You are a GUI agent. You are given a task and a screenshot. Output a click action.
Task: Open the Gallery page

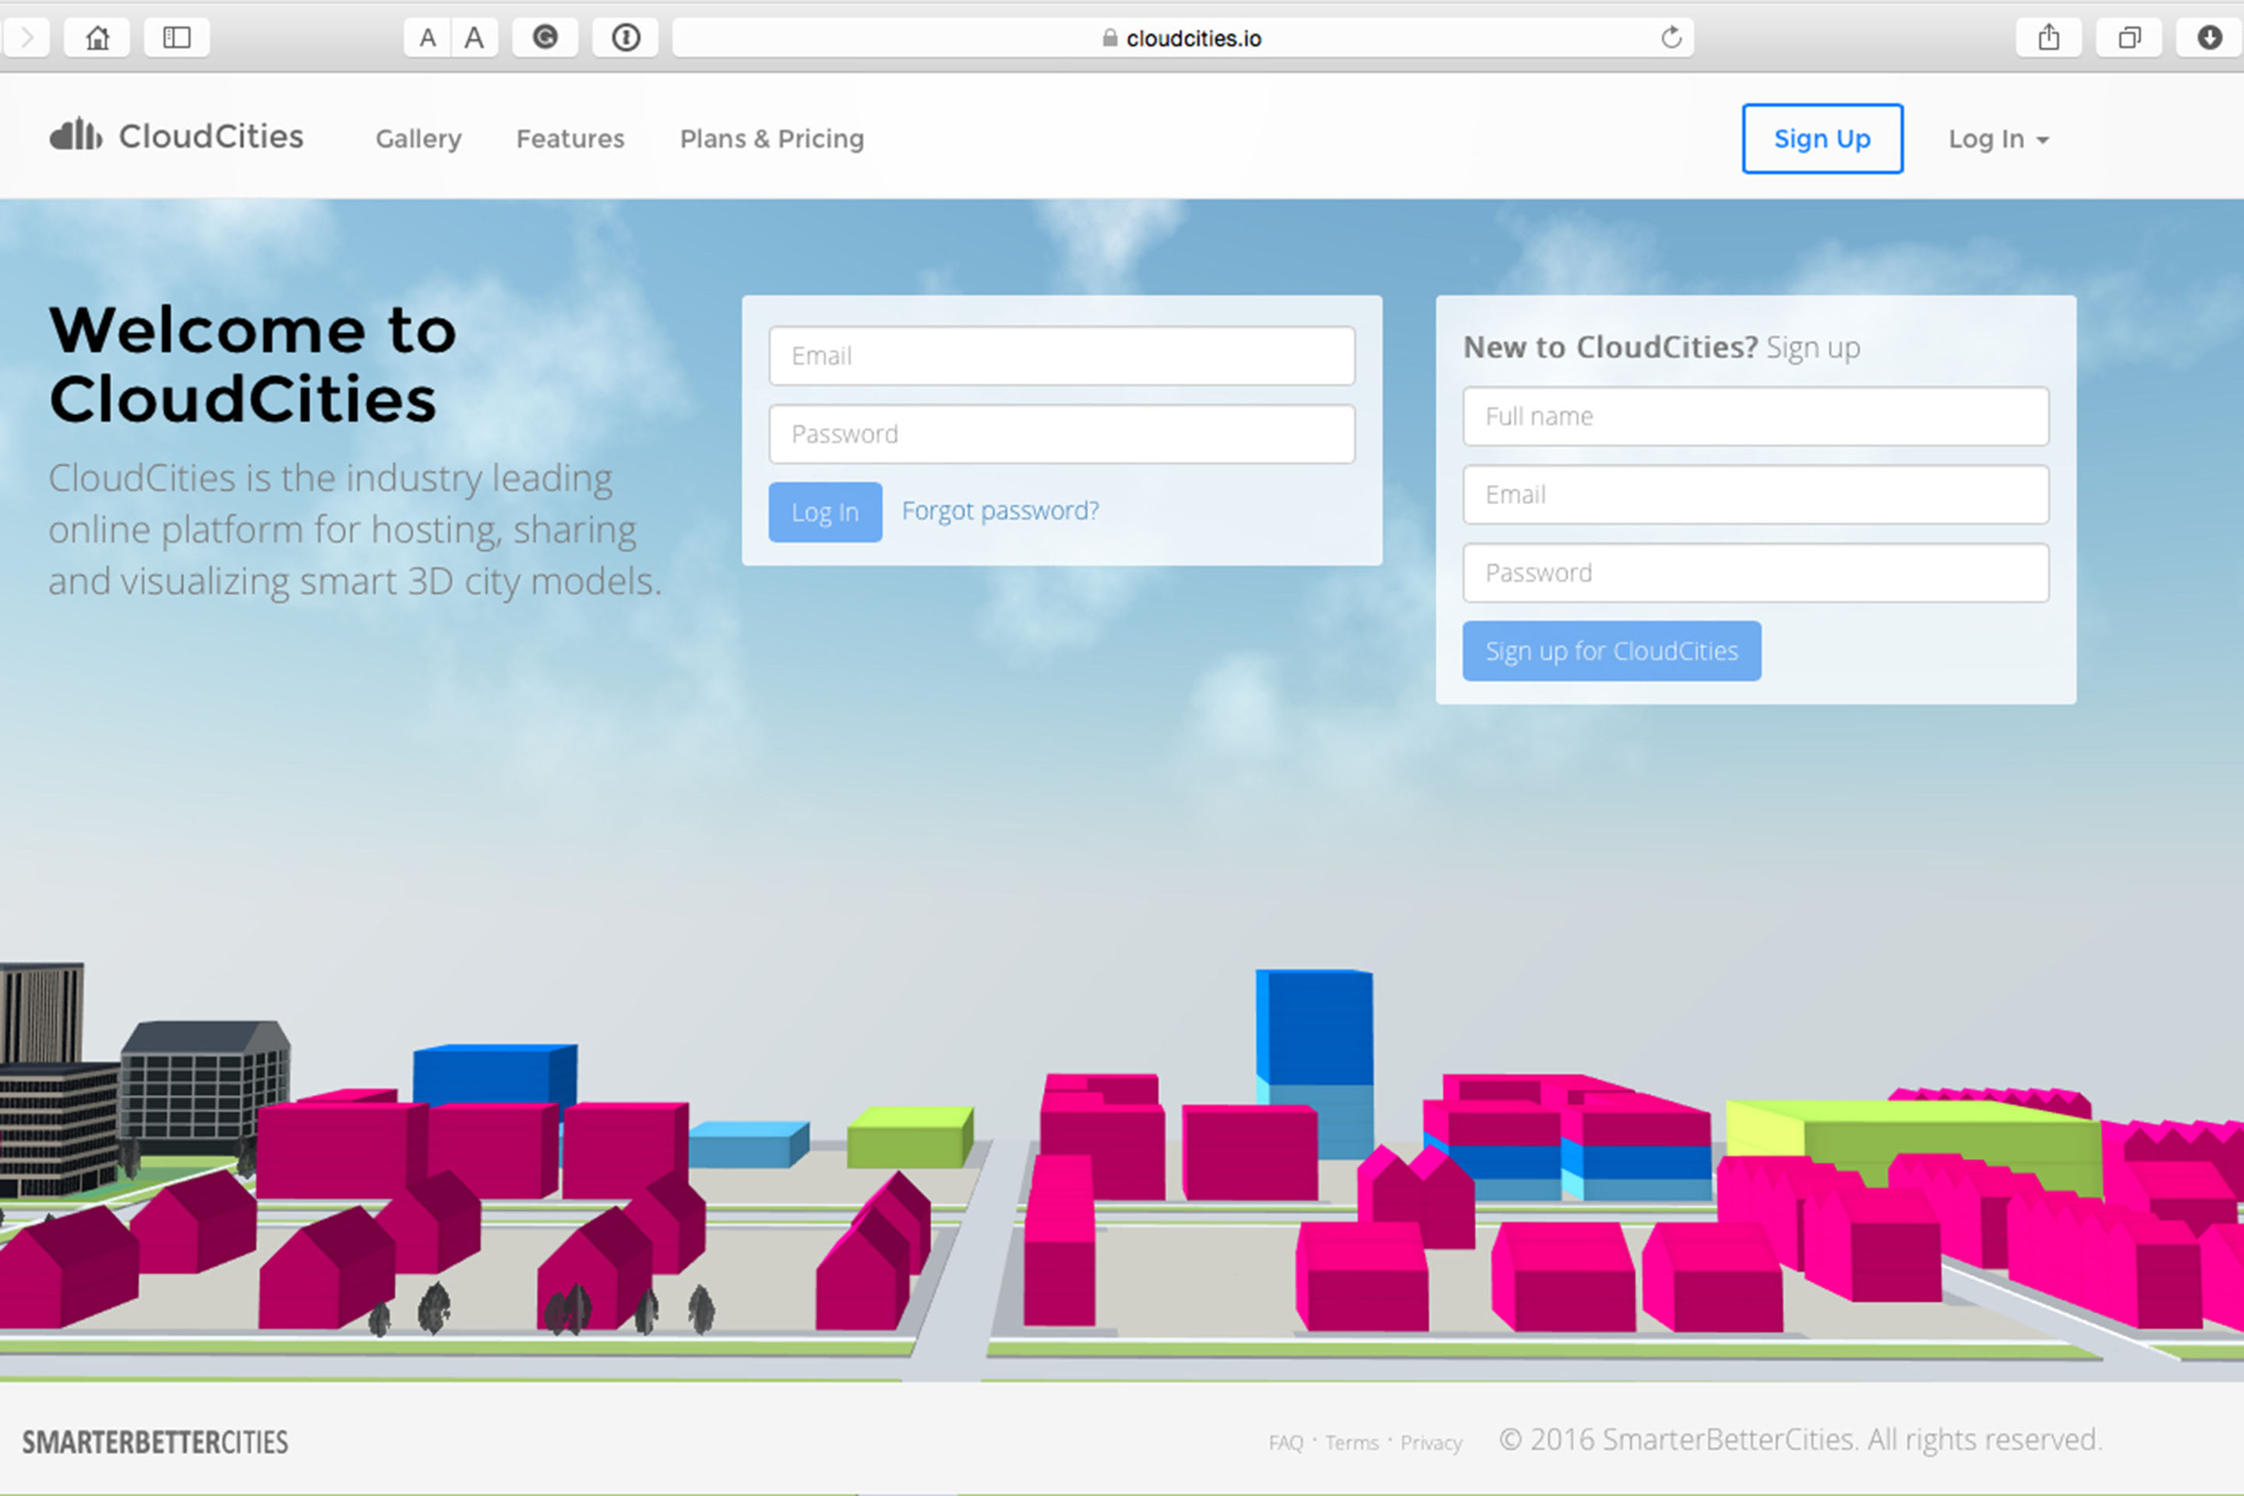pyautogui.click(x=417, y=139)
